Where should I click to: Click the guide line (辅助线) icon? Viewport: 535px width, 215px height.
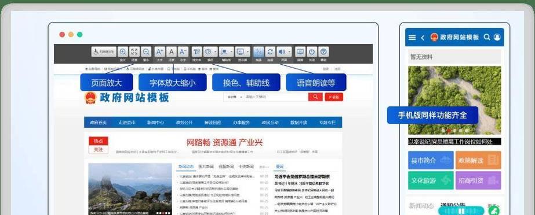[224, 51]
